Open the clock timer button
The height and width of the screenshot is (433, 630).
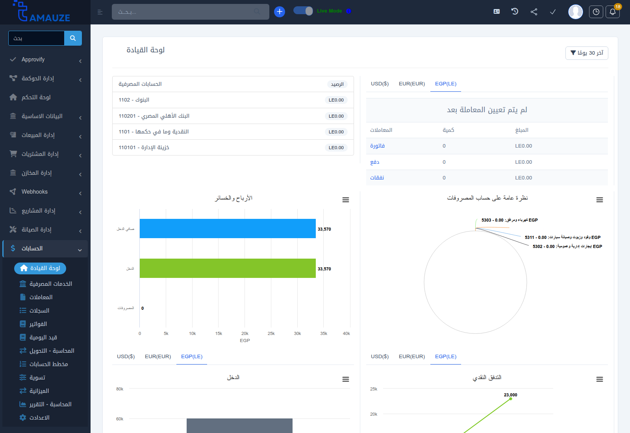tap(596, 12)
